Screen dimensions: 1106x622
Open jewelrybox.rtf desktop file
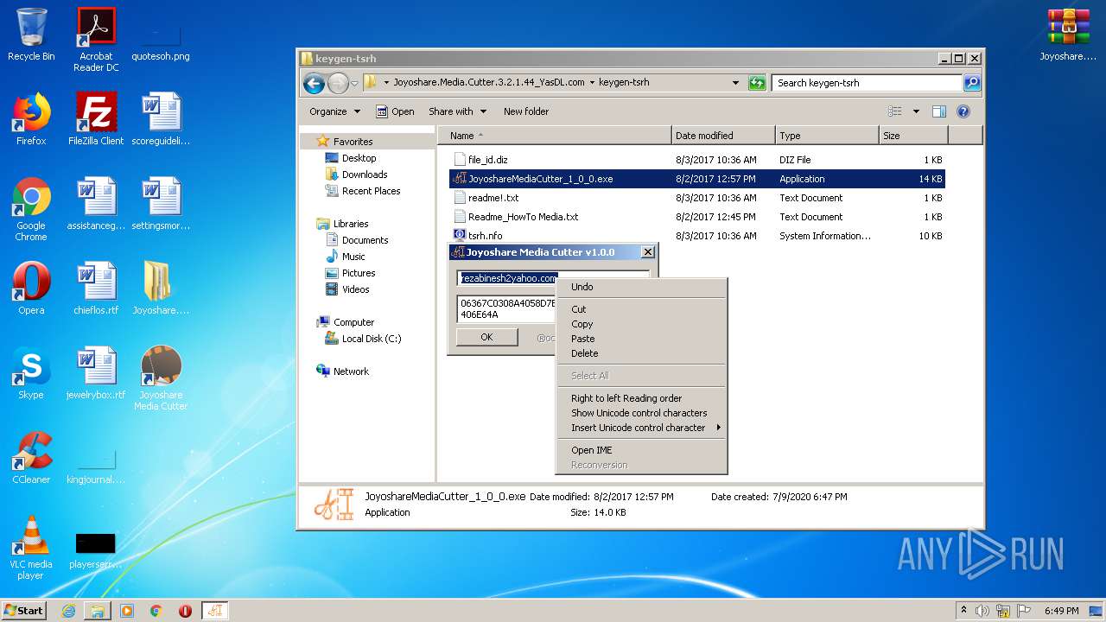(x=96, y=373)
